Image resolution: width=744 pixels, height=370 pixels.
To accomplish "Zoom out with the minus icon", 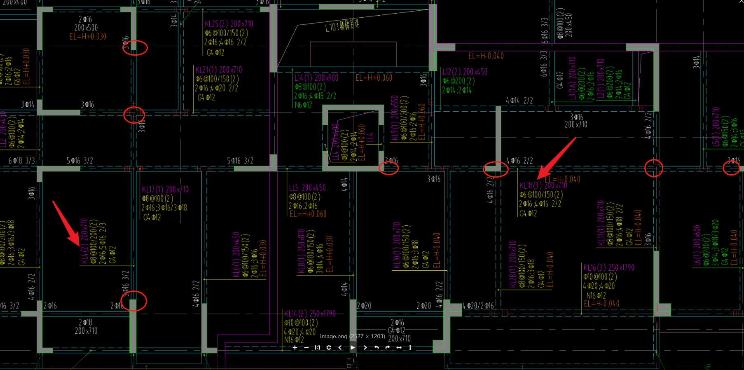I will point(306,348).
